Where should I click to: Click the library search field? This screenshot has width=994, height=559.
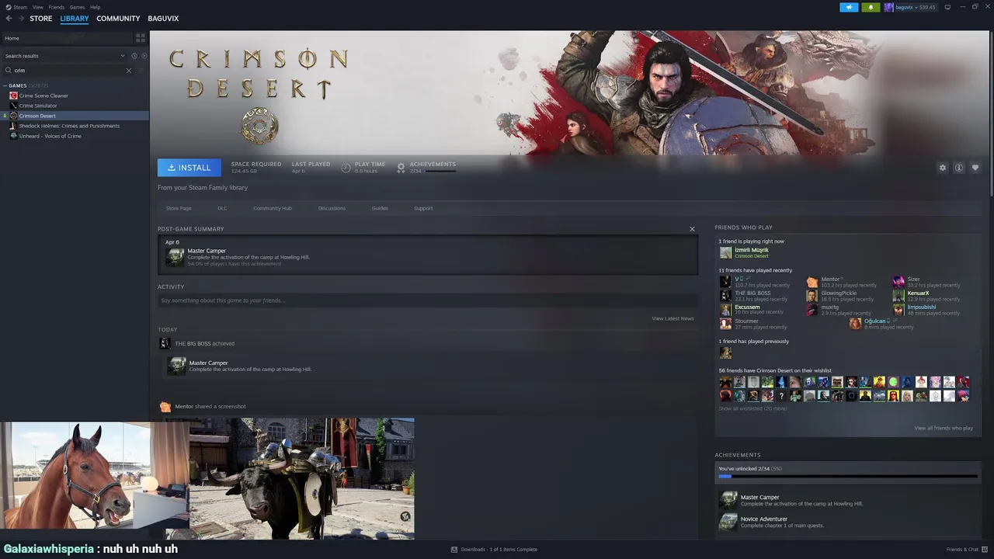[x=68, y=71]
